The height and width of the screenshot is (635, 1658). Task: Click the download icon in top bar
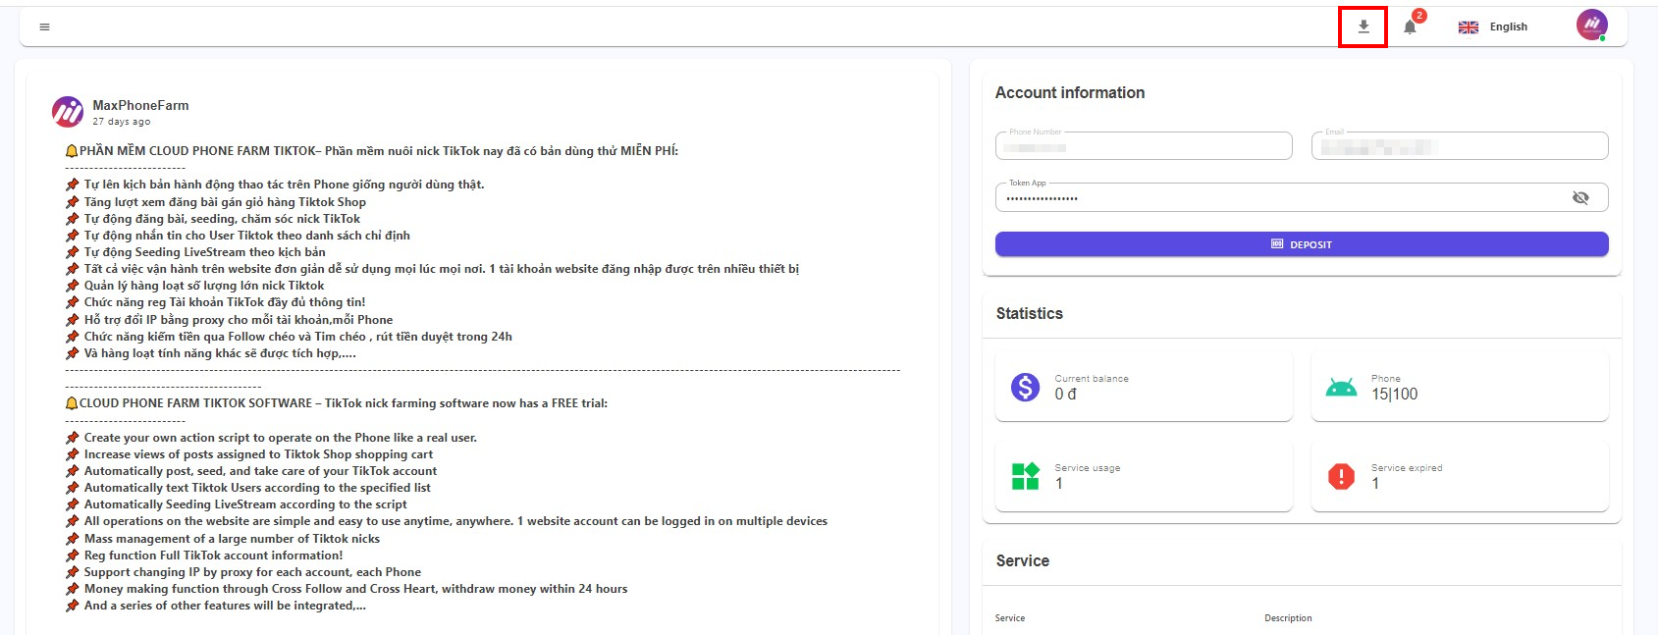click(1364, 26)
